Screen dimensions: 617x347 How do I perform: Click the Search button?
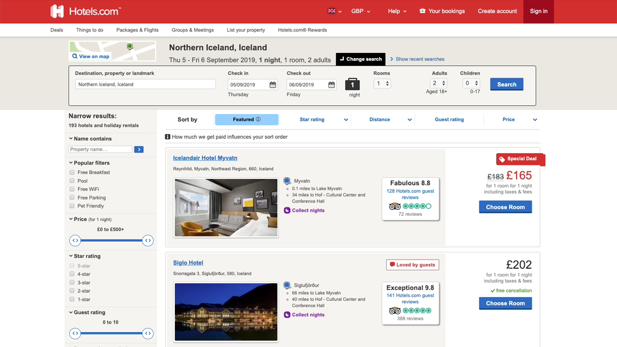tap(506, 84)
